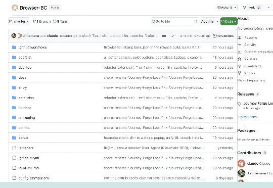This screenshot has width=273, height=188.
Task: Open the packaging folder name
Action: 27,118
